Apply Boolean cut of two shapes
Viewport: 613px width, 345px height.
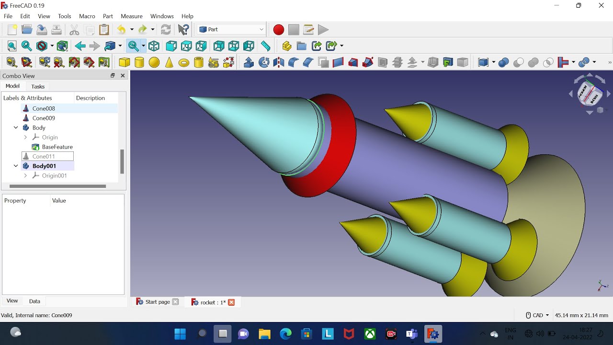coord(518,62)
